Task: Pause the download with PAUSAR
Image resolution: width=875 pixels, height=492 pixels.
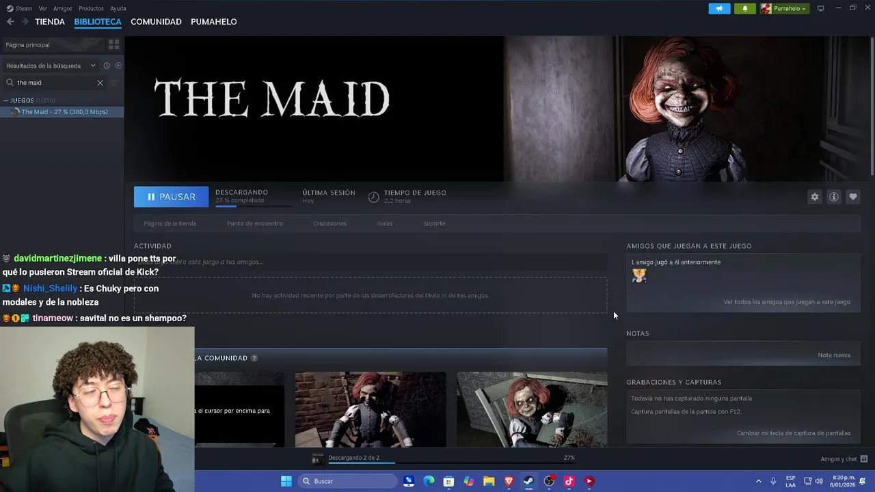Action: (171, 197)
